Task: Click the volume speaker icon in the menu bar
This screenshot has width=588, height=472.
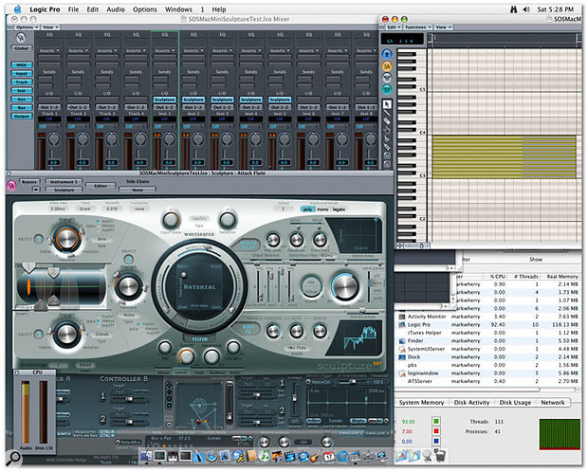Action: [x=526, y=9]
